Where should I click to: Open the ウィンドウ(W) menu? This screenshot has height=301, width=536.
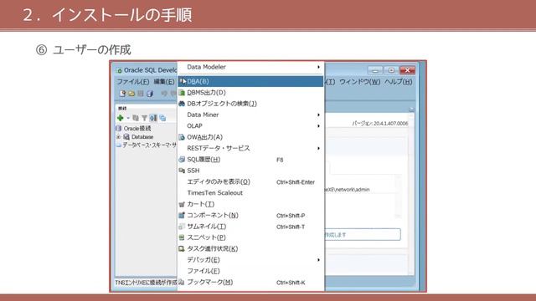(359, 82)
